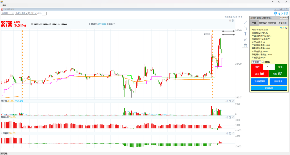Open the 歷史回測 tab
The height and width of the screenshot is (155, 290).
(282, 23)
